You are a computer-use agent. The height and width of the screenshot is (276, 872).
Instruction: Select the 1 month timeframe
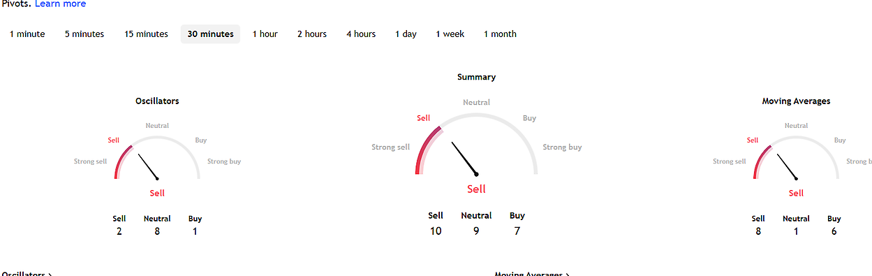[x=500, y=34]
